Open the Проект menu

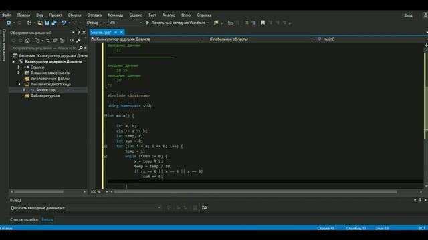pyautogui.click(x=55, y=15)
